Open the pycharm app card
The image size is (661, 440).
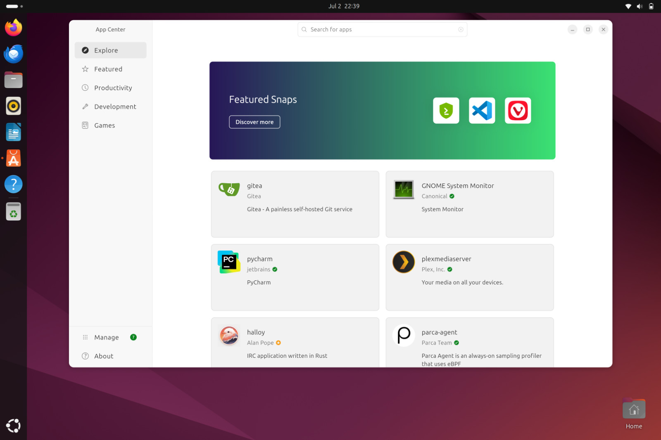click(295, 277)
